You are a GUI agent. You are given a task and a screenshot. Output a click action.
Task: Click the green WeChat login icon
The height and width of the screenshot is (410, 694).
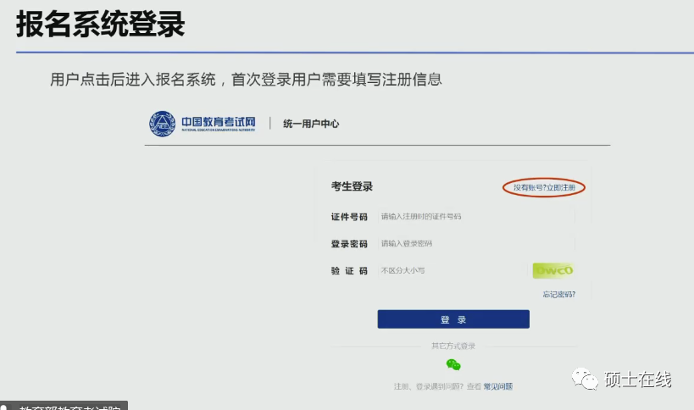453,364
